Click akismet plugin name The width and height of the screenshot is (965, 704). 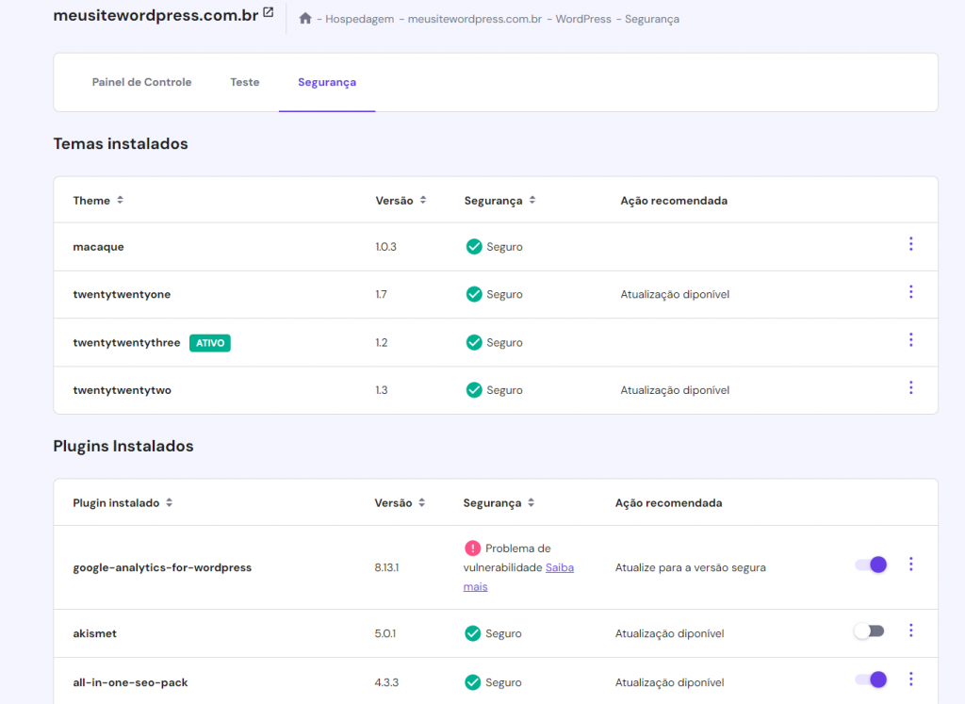coord(95,633)
